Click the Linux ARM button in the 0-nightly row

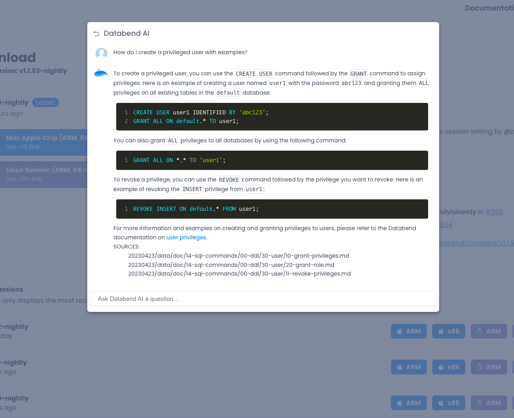[489, 403]
